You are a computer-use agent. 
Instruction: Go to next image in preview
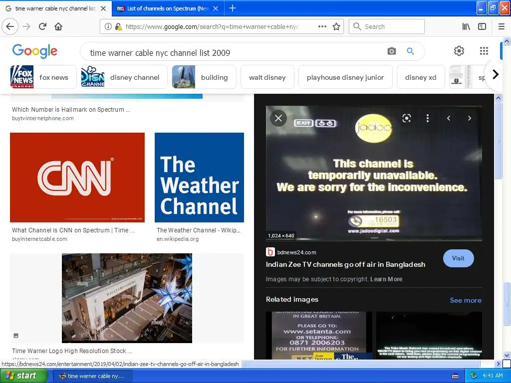click(x=469, y=118)
